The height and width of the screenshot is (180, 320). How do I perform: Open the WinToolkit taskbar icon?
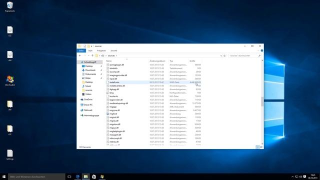pyautogui.click(x=102, y=176)
